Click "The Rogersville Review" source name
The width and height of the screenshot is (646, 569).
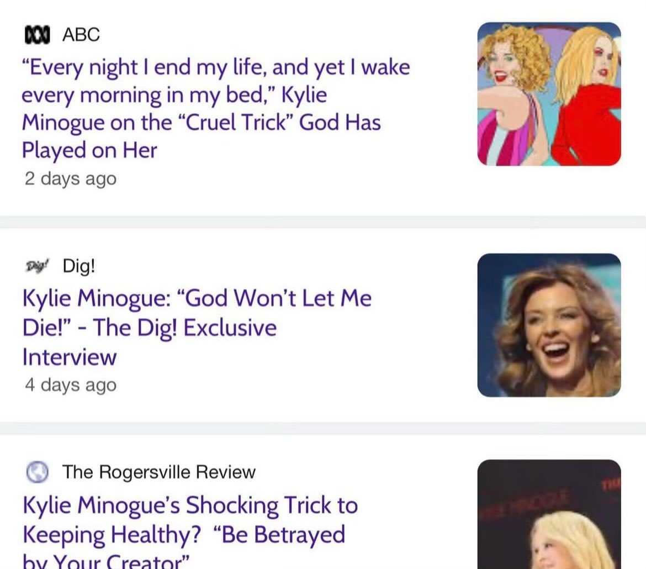158,472
